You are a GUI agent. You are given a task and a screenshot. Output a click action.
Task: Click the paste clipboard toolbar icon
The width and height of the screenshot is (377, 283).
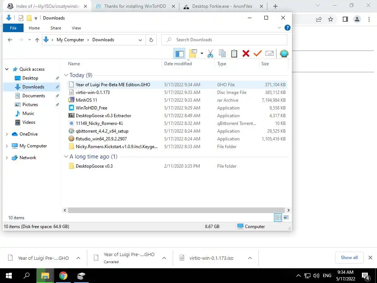coord(234,53)
